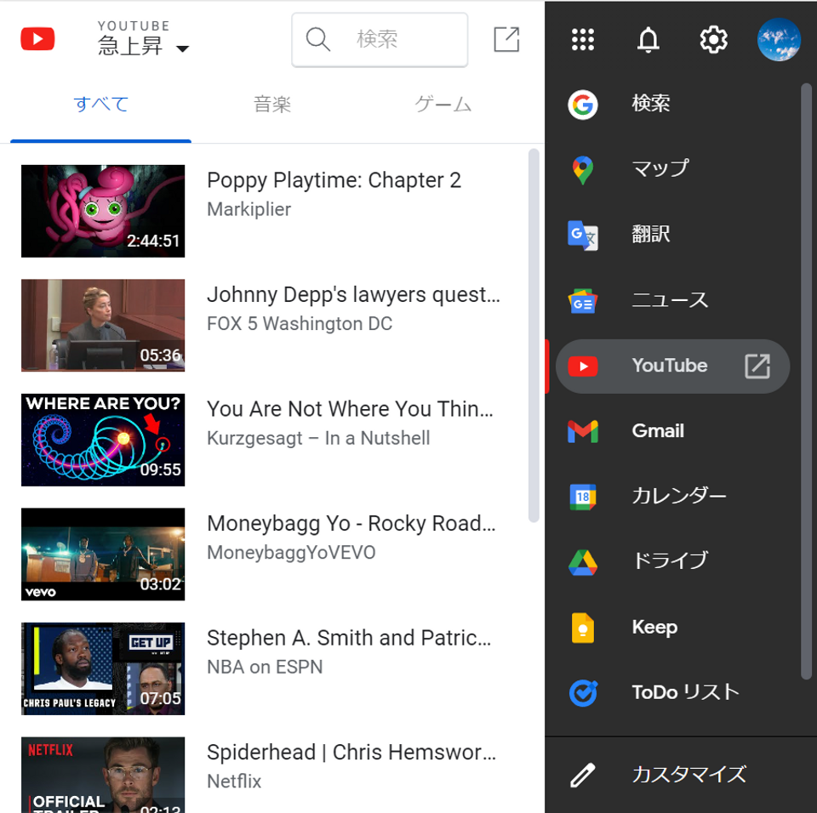This screenshot has height=813, width=817.
Task: Click You Are Not Where You Thin... title
Action: point(350,409)
